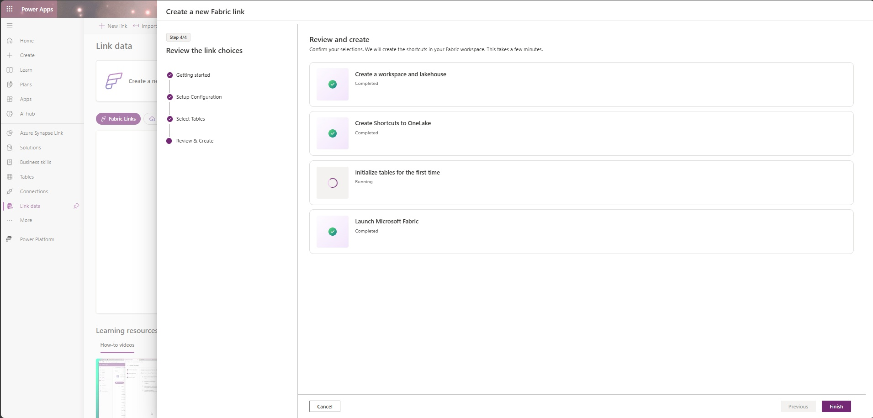This screenshot has width=873, height=418.
Task: Open the How-to videos tab
Action: coord(117,345)
